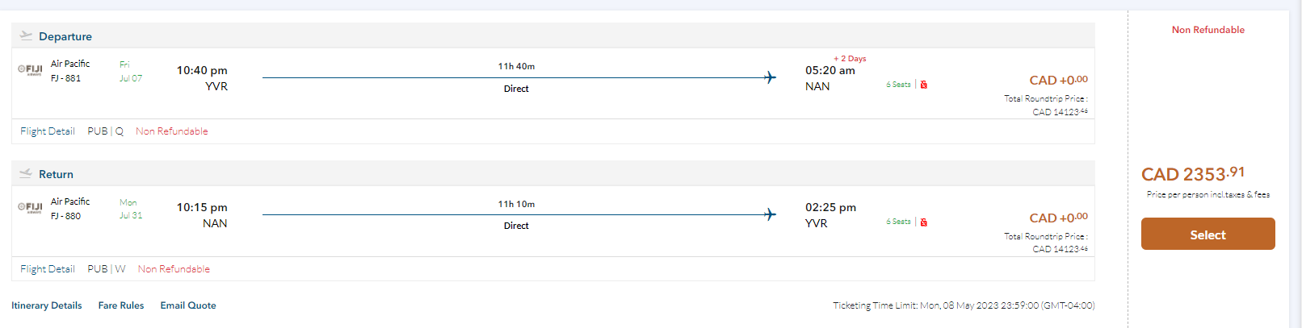Click Fiji Airways logo on departure flight
This screenshot has height=328, width=1302.
click(31, 69)
